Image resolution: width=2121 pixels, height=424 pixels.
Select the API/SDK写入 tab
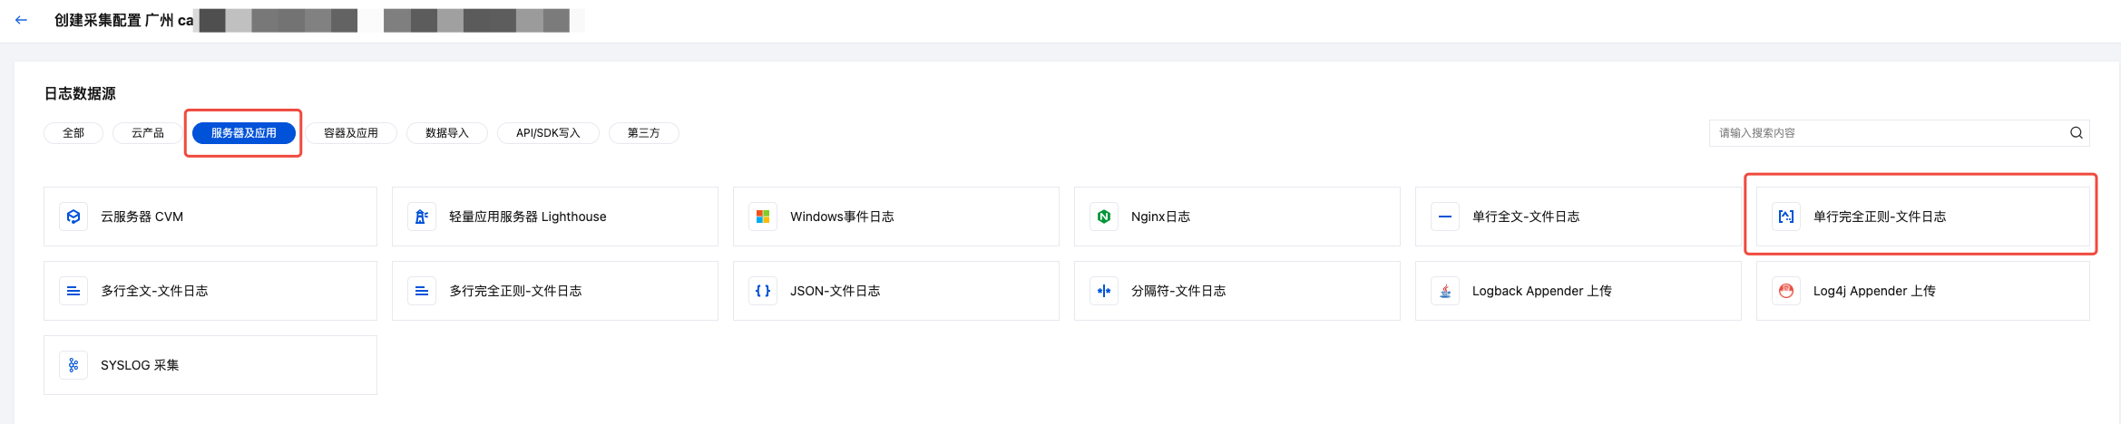point(548,133)
